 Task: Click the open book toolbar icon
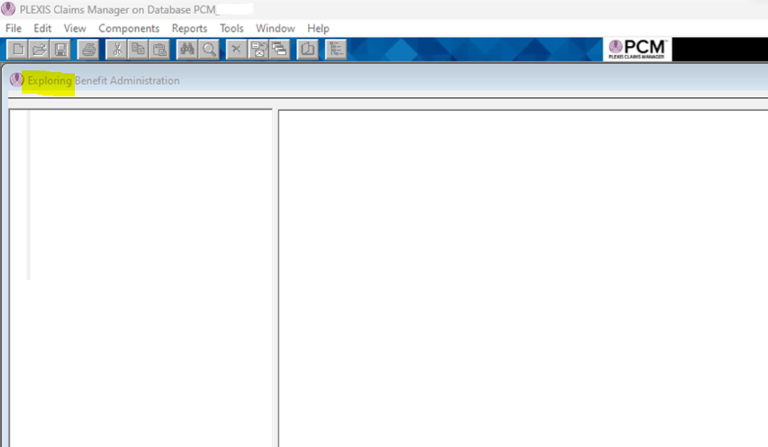(x=308, y=50)
